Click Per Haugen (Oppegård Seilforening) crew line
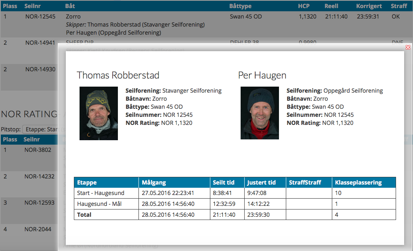The image size is (413, 251). tap(113, 33)
